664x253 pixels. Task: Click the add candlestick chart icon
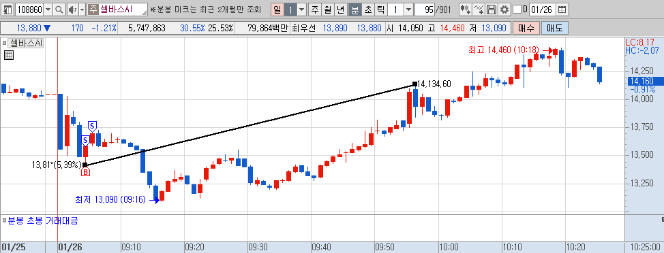pyautogui.click(x=466, y=9)
